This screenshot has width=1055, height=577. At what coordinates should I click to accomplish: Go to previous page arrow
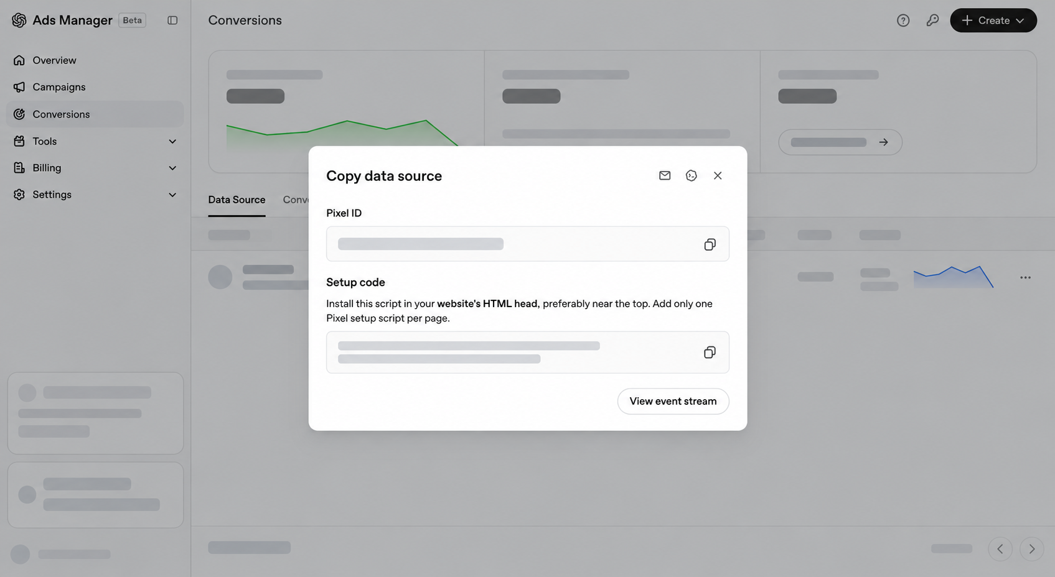(x=1000, y=549)
